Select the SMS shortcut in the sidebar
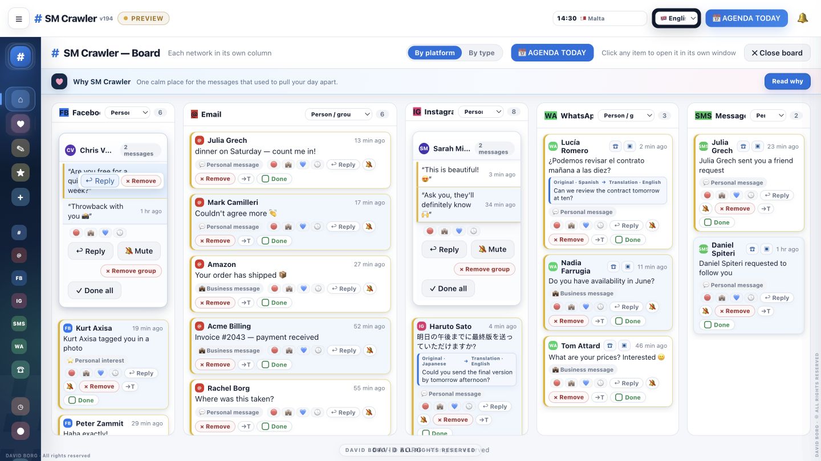 19,324
